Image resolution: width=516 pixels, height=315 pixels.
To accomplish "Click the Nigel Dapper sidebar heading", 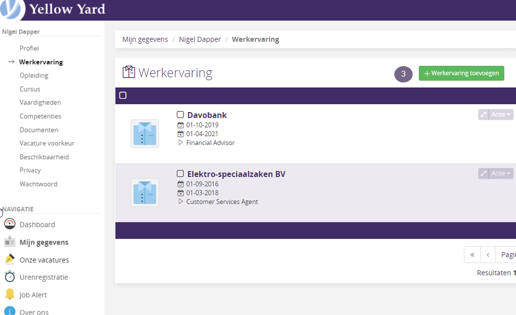I will click(21, 31).
